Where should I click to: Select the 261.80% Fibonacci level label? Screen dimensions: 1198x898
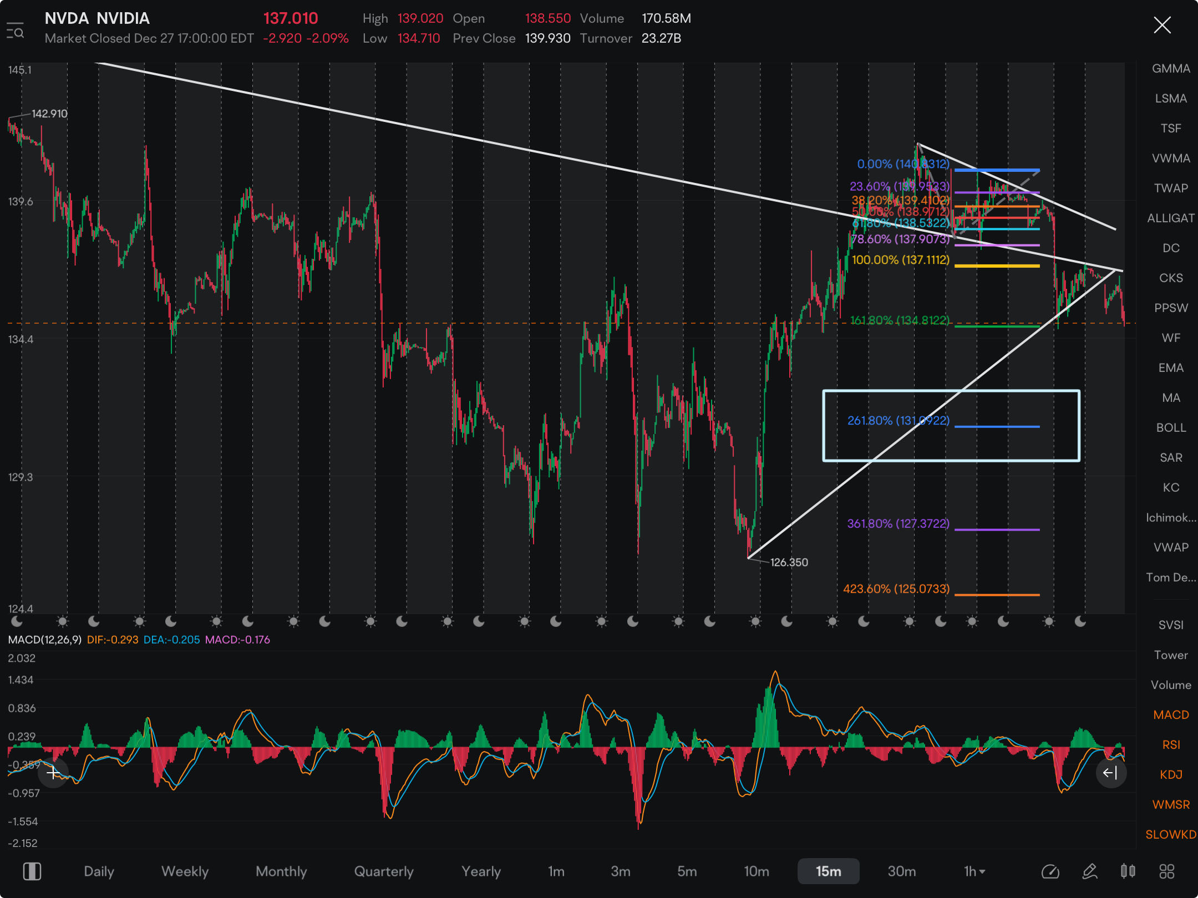click(x=898, y=420)
